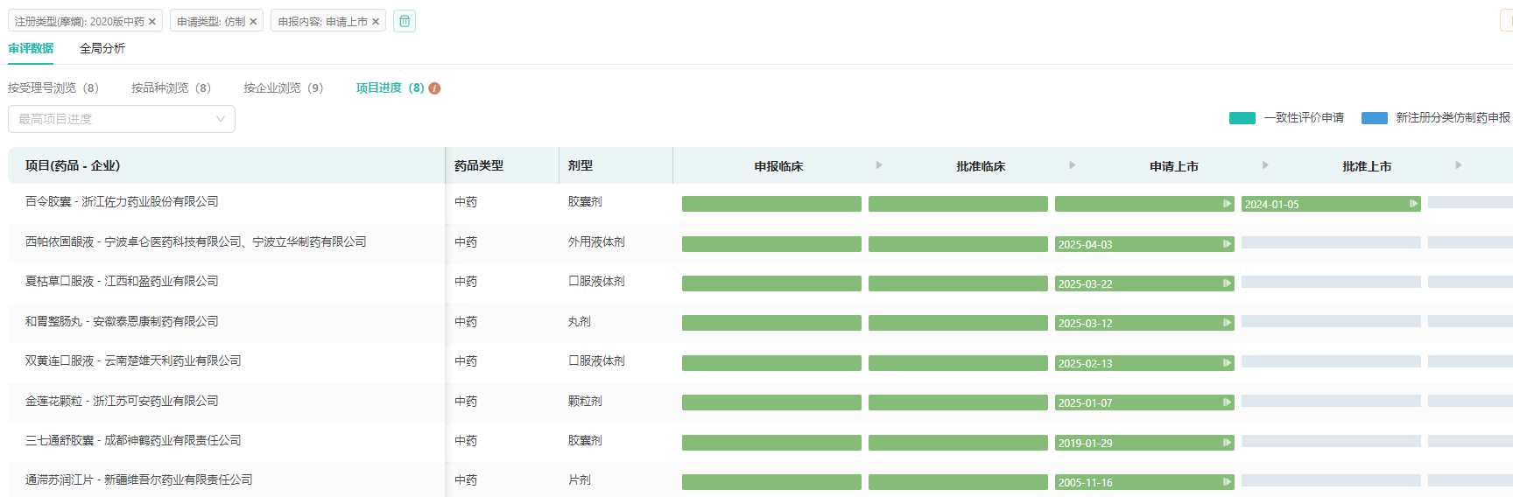The height and width of the screenshot is (497, 1513).
Task: Click the arrow next to 批准上市 header
Action: click(1458, 165)
